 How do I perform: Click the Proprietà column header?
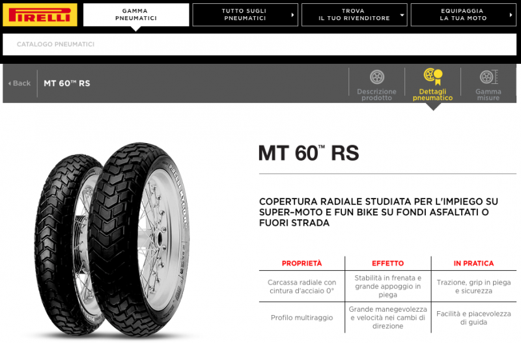click(302, 264)
